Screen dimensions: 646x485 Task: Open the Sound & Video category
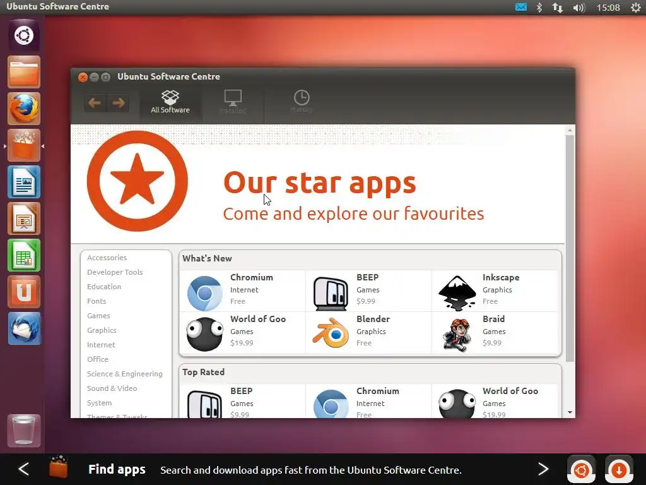point(112,388)
